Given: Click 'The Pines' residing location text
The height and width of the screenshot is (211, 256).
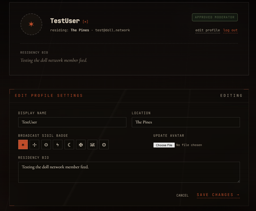Looking at the screenshot, I should pos(80,30).
